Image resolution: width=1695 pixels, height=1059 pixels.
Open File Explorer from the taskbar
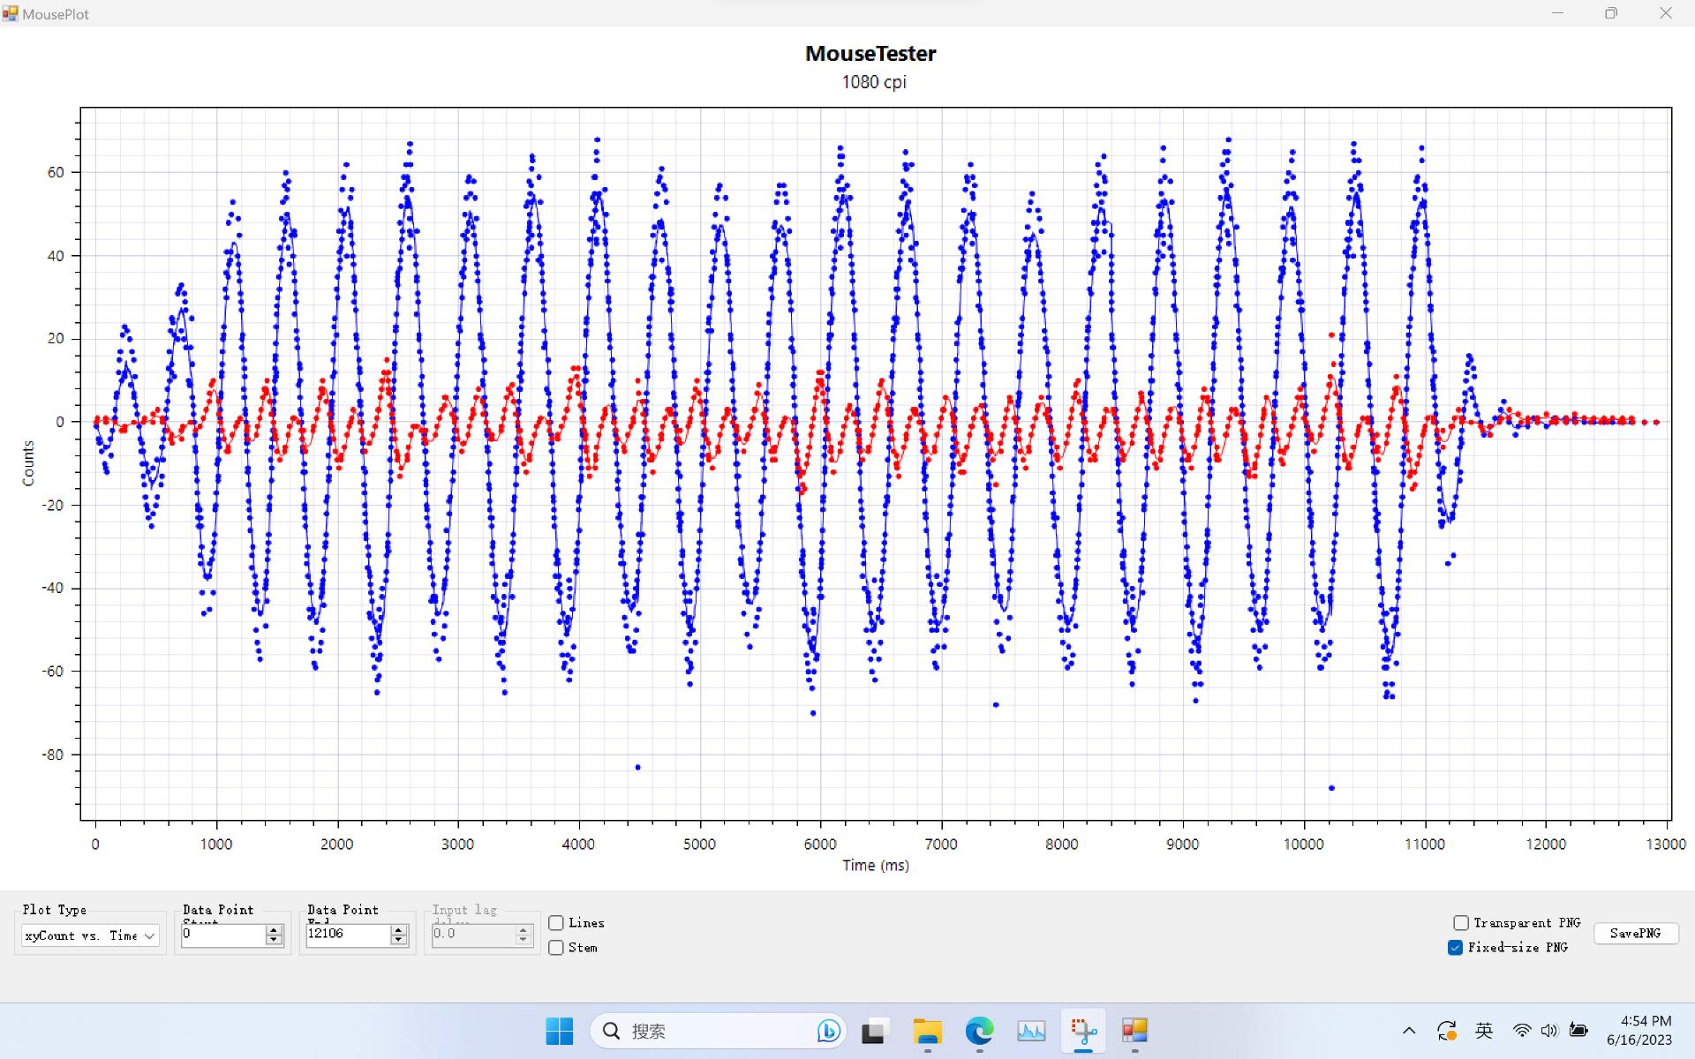tap(927, 1031)
